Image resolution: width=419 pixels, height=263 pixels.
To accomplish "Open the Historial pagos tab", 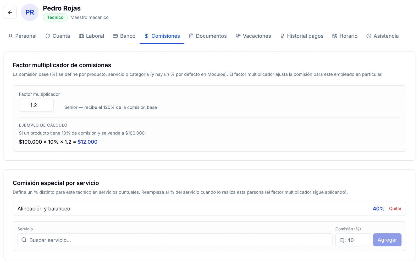I will coord(302,36).
